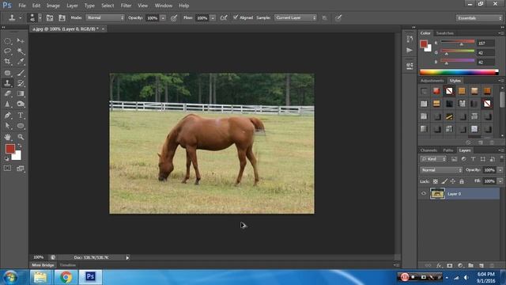
Task: Open the options bar Opacity slider arrow
Action: pyautogui.click(x=163, y=18)
